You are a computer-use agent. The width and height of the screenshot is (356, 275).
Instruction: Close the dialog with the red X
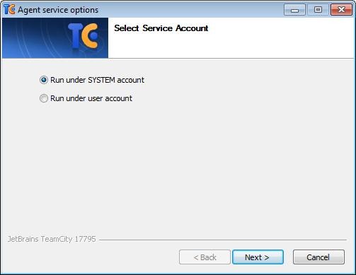(341, 10)
